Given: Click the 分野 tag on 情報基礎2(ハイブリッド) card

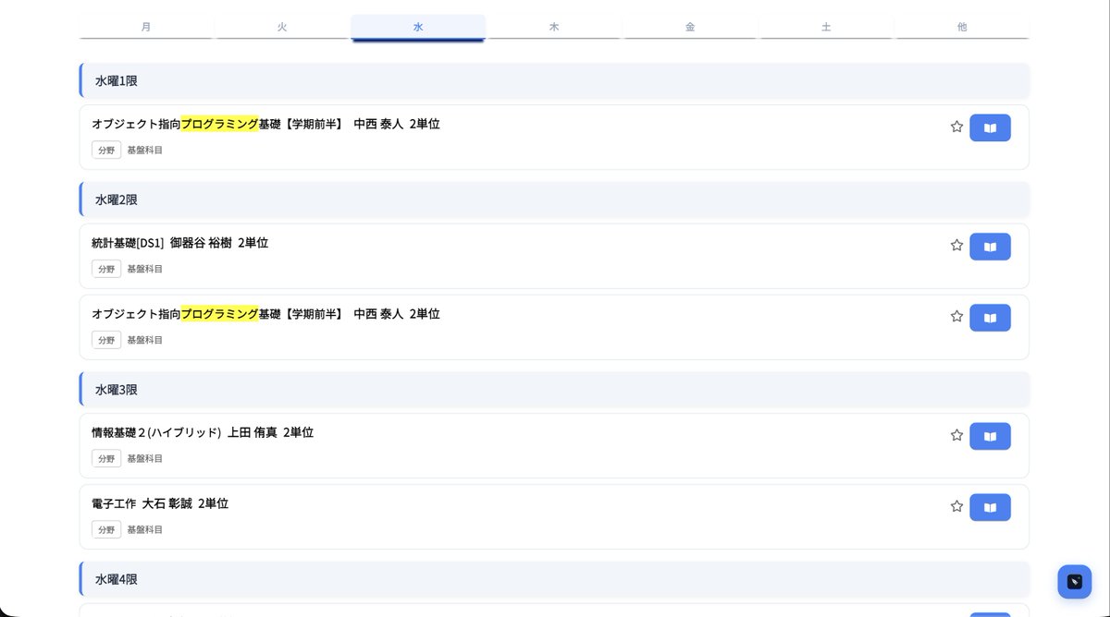Looking at the screenshot, I should [106, 458].
